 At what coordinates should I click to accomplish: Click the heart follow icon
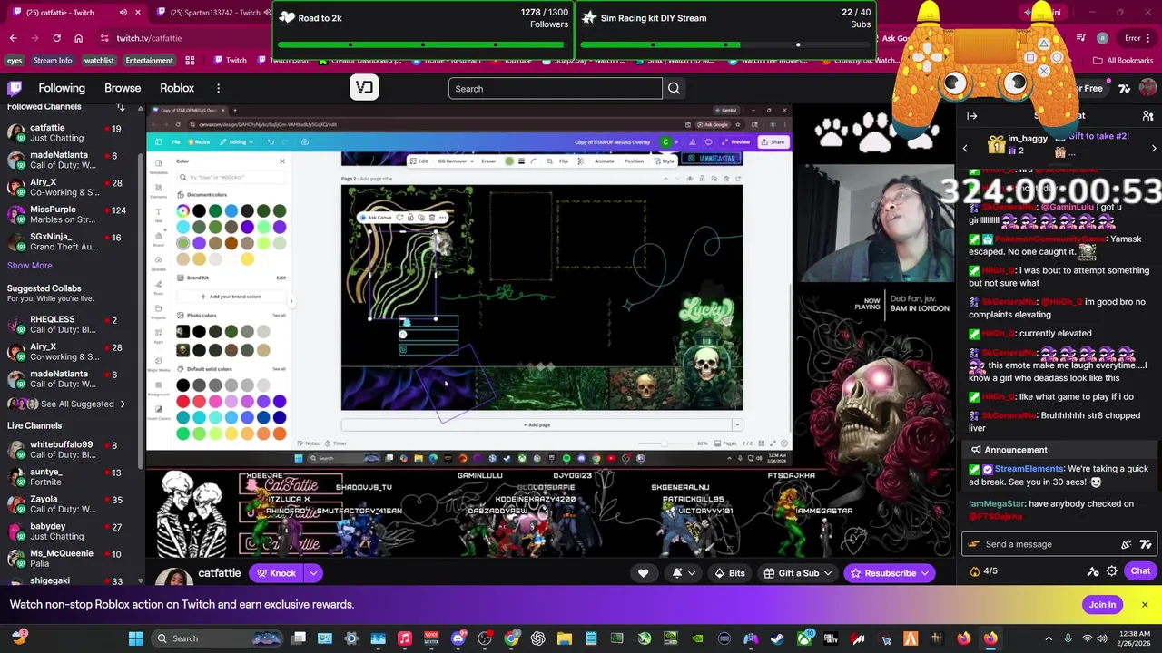643,573
